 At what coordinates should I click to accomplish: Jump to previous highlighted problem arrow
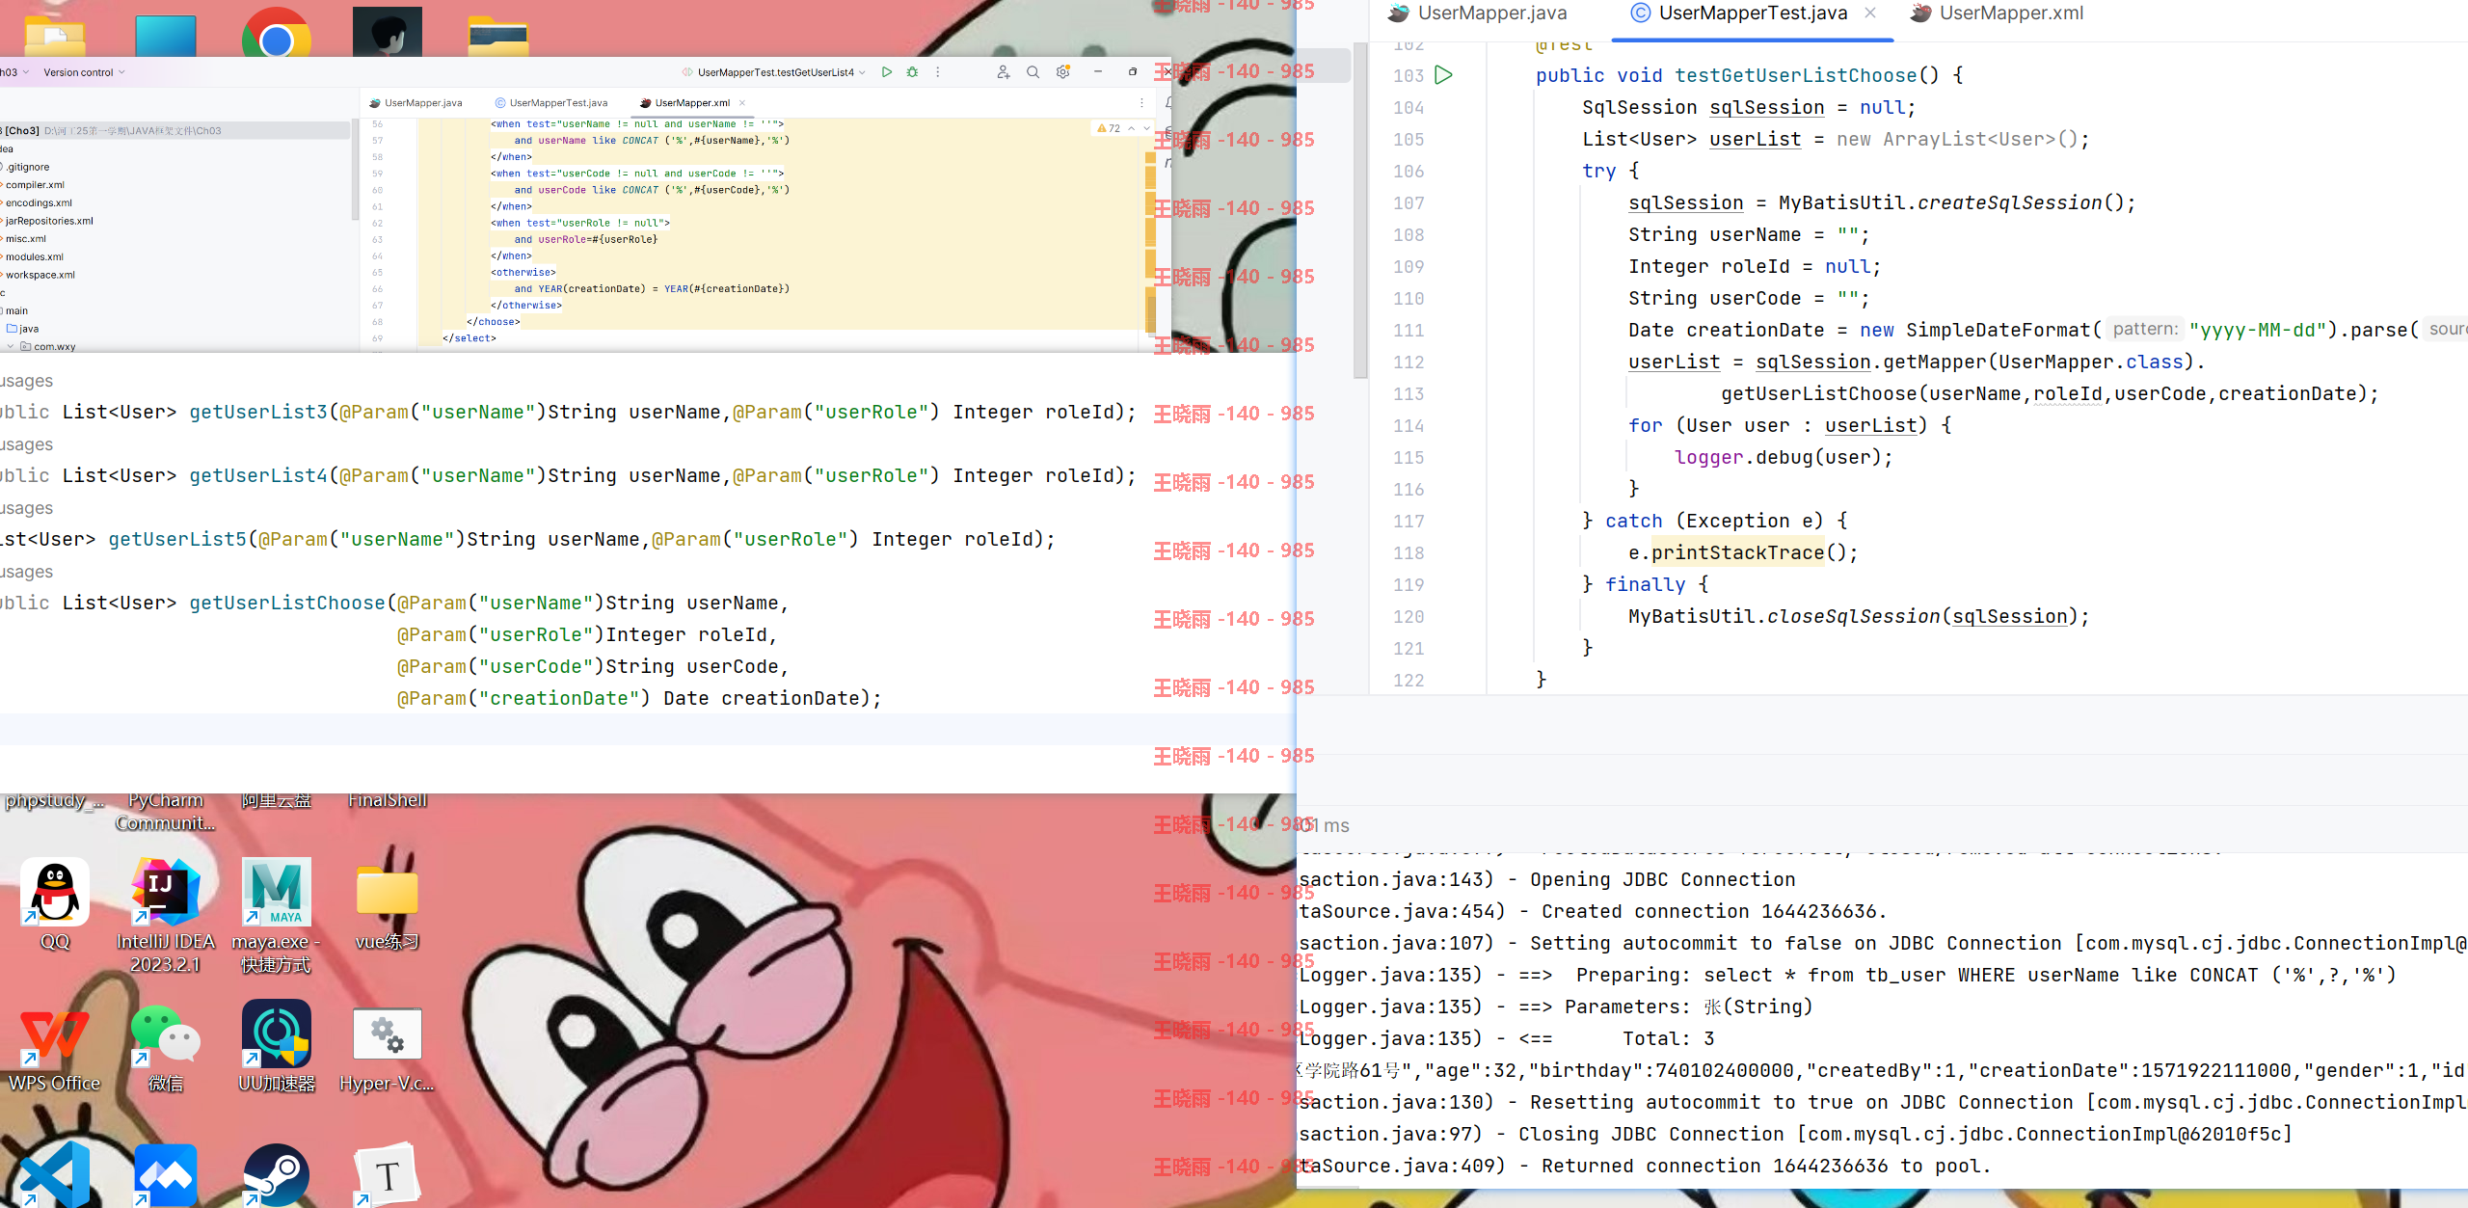pyautogui.click(x=1132, y=128)
